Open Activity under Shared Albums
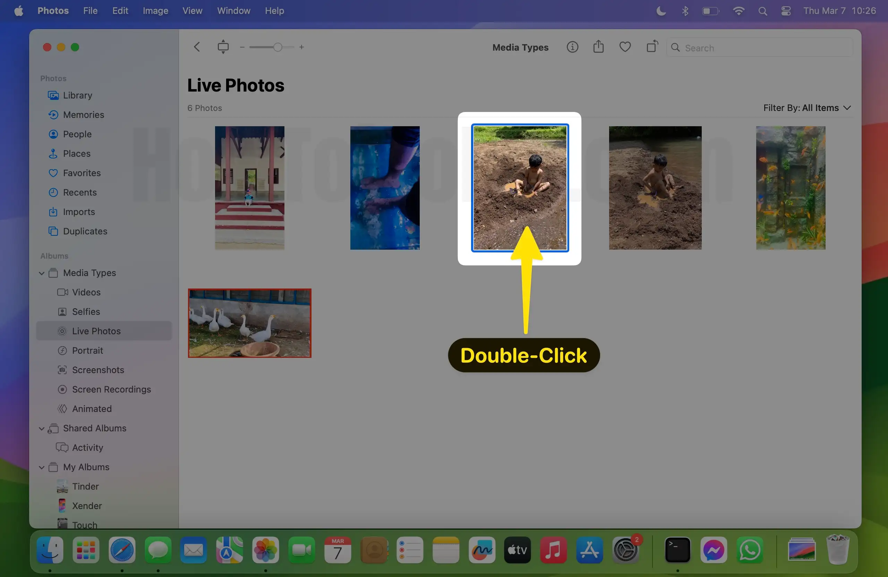 click(x=88, y=448)
